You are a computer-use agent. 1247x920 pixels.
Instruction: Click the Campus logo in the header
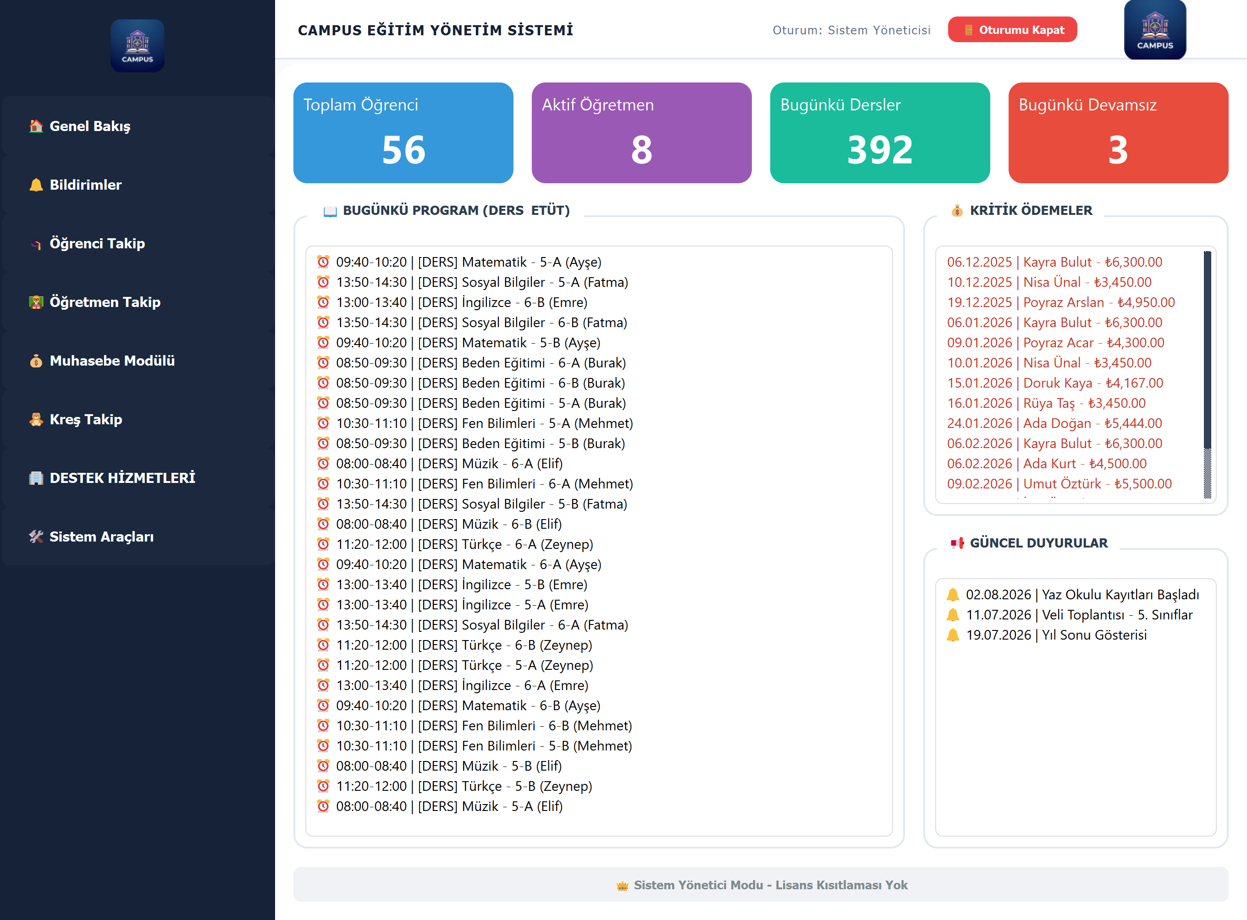coord(1155,29)
